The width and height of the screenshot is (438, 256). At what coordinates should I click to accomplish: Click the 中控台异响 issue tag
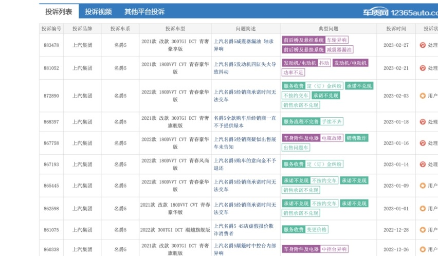point(334,249)
